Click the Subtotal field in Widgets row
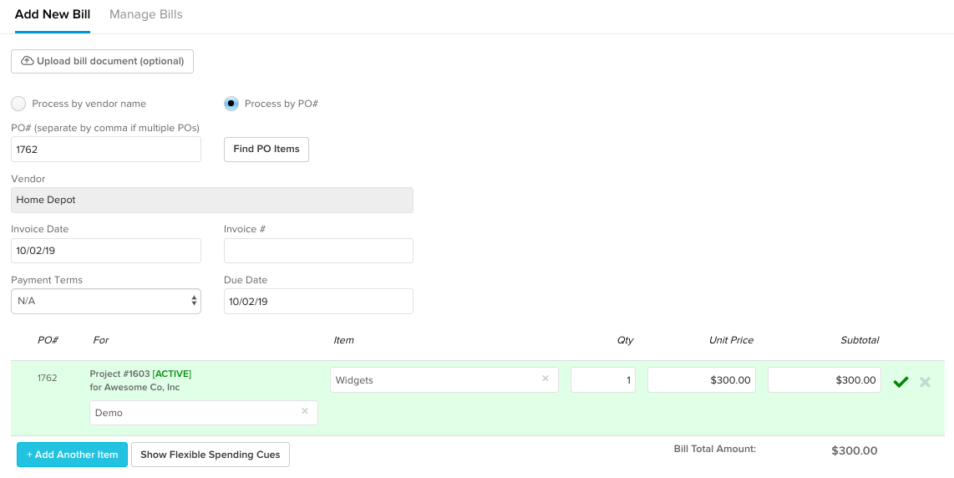954x478 pixels. coord(825,380)
